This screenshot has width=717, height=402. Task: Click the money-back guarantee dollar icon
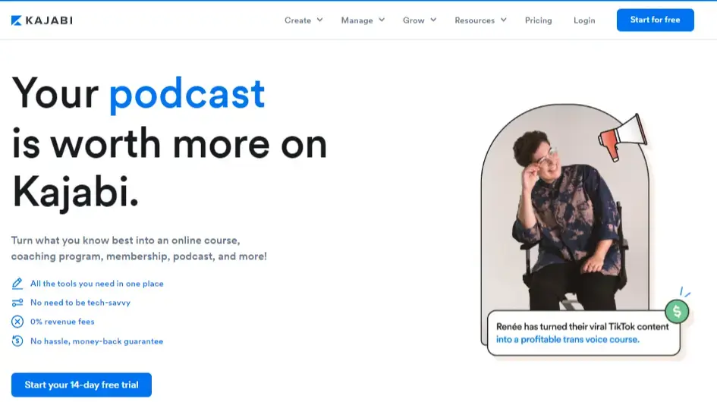click(x=17, y=341)
